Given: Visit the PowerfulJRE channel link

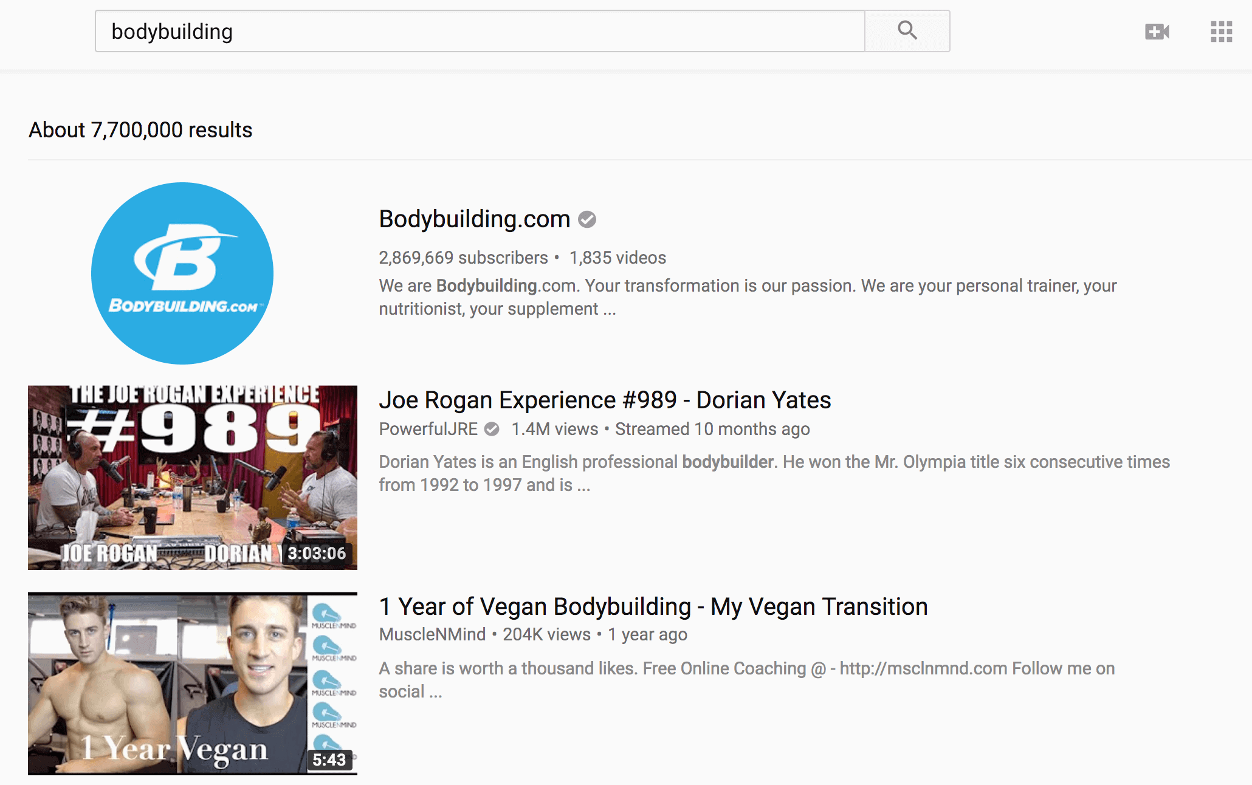Looking at the screenshot, I should point(428,430).
